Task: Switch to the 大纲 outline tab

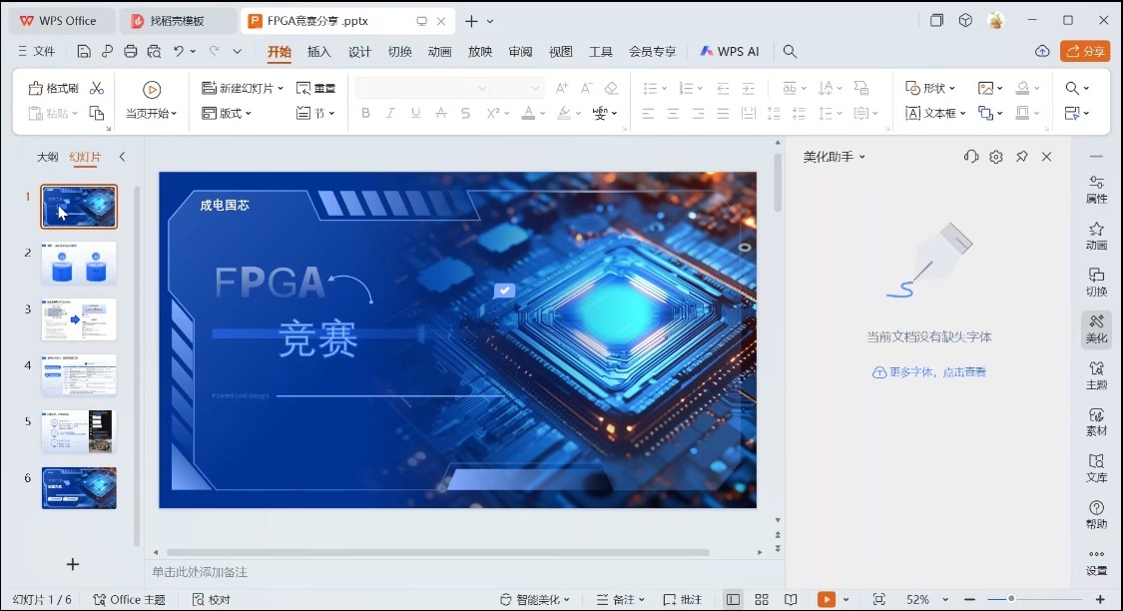Action: point(48,157)
